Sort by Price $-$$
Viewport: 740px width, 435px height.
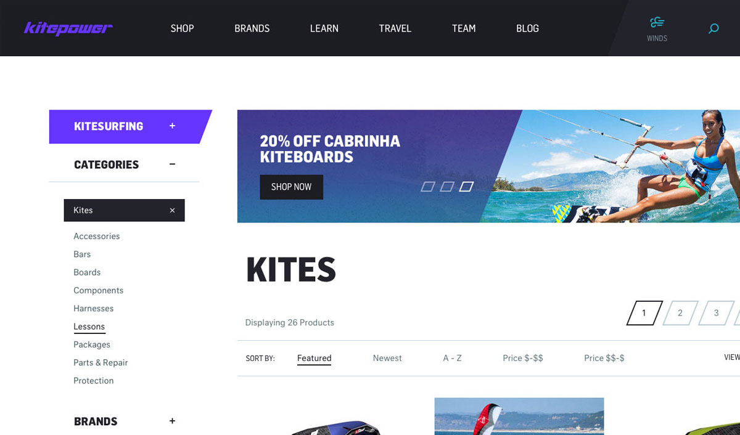[x=523, y=358]
